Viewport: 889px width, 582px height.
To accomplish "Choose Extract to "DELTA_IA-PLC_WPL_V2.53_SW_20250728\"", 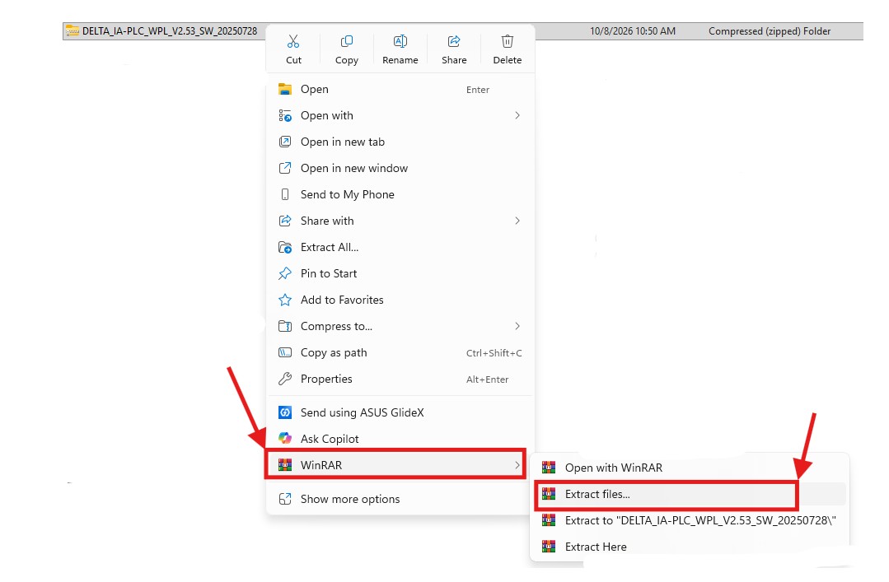I will coord(690,521).
